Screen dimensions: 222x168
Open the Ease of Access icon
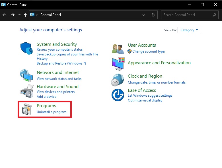pyautogui.click(x=118, y=95)
